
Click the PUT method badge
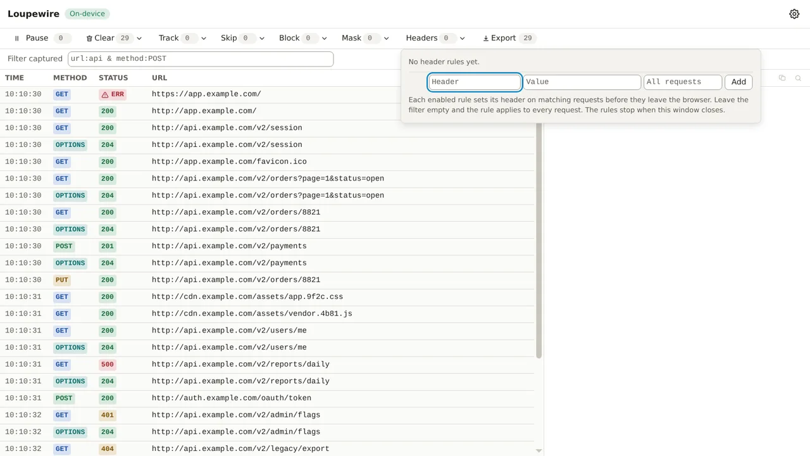point(61,280)
